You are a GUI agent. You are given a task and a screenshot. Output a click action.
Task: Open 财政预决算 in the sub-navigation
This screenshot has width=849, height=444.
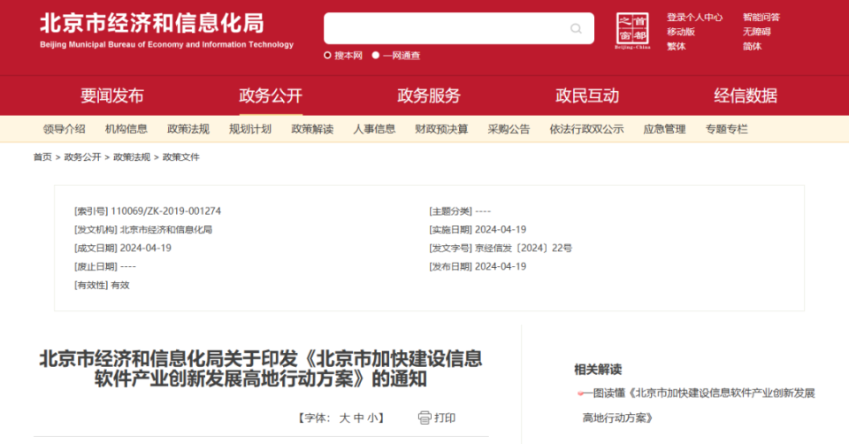(x=441, y=129)
